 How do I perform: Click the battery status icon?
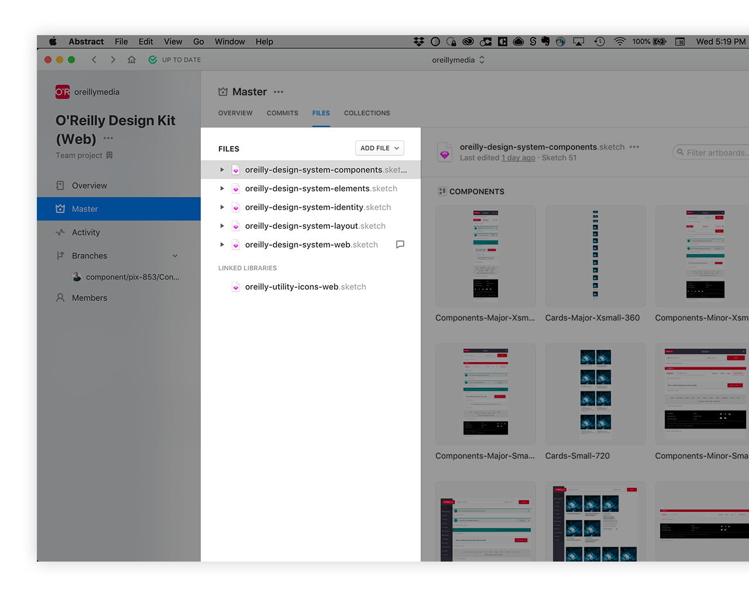[659, 42]
